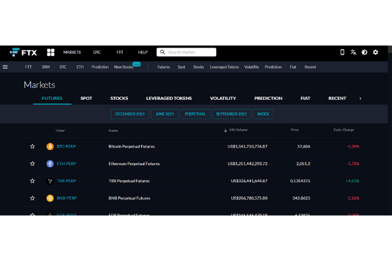Toggle the dark/light theme icon
Viewport: 392px width, 261px height.
coord(365,52)
